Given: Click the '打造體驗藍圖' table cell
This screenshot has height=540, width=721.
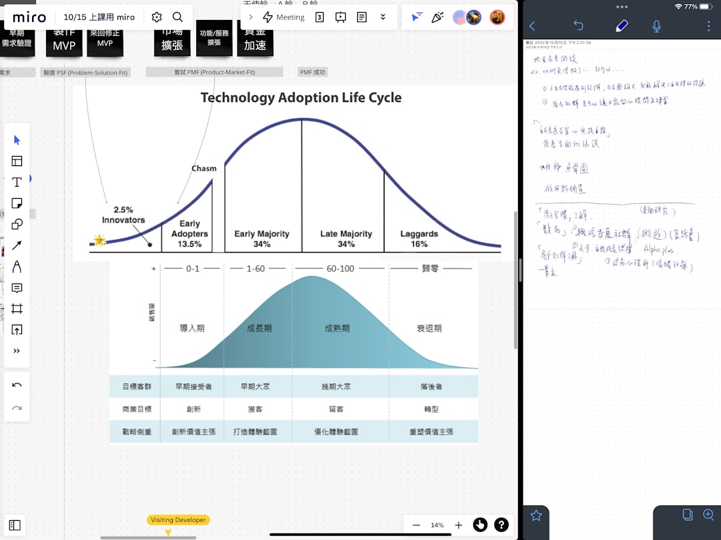Looking at the screenshot, I should point(255,431).
